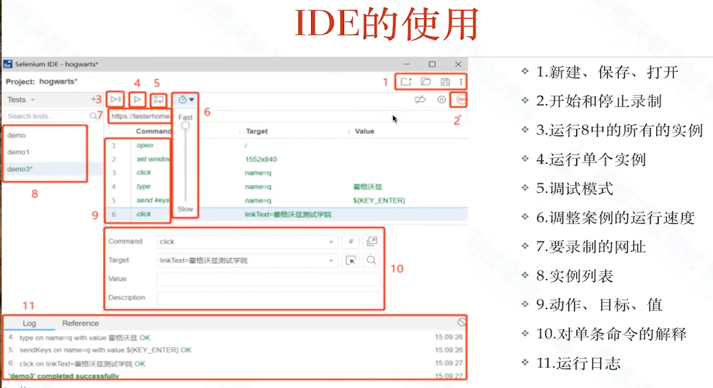
Task: Switch to the Reference tab
Action: pos(81,323)
